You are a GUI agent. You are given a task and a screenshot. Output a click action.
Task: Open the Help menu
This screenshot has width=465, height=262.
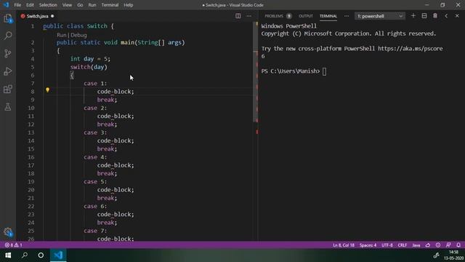click(128, 5)
